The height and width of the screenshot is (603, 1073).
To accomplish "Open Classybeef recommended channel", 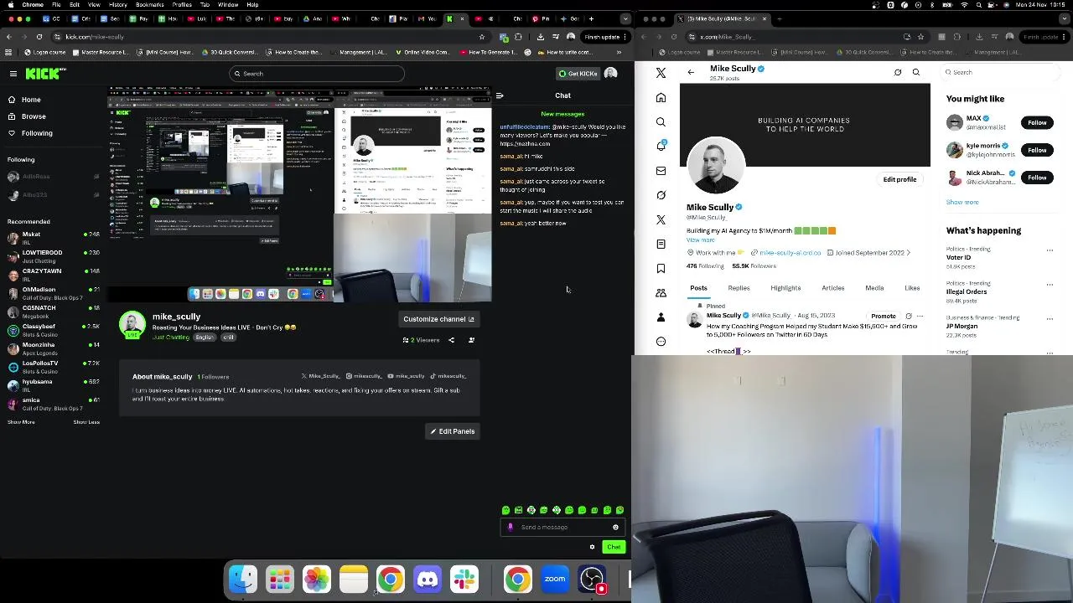I will 54,330.
